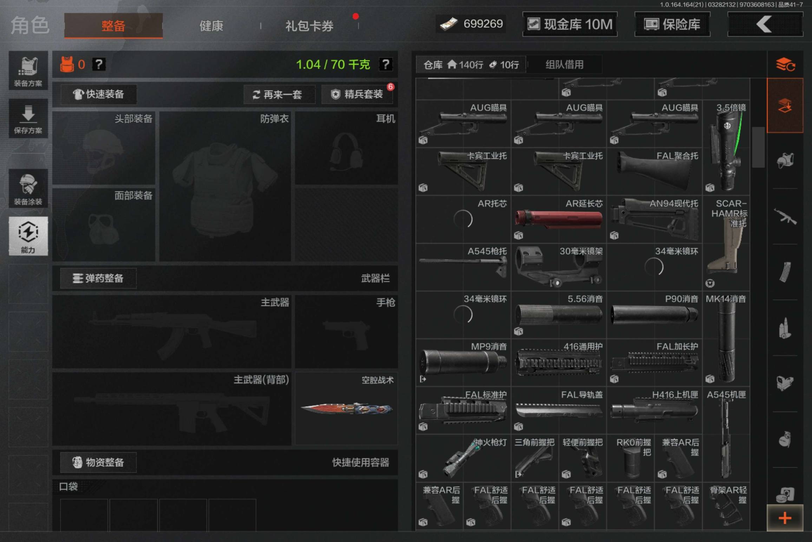Click the 保存方案 save loadout icon
Viewport: 812px width, 542px height.
click(x=28, y=119)
